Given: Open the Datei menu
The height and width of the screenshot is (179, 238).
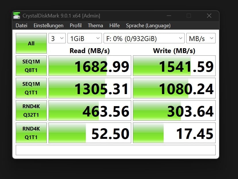Looking at the screenshot, I should 22,26.
